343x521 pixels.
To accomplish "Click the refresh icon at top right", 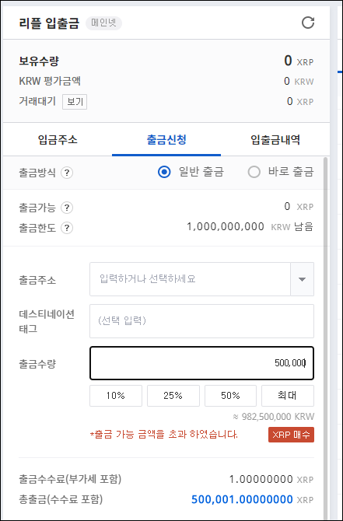I will point(308,23).
